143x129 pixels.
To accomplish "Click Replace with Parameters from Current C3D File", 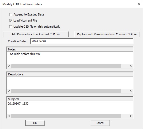I will pos(107,34).
